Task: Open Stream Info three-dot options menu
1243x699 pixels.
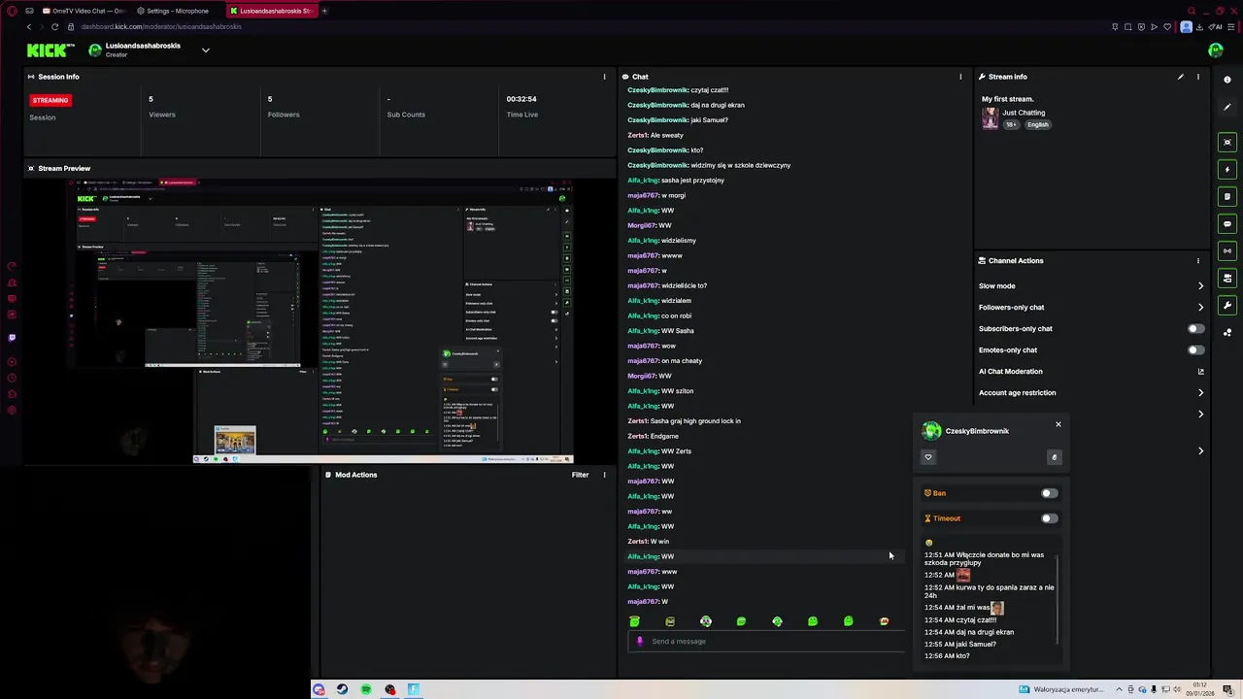Action: pyautogui.click(x=1197, y=77)
